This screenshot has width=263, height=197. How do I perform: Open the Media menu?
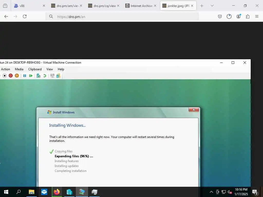point(19,69)
